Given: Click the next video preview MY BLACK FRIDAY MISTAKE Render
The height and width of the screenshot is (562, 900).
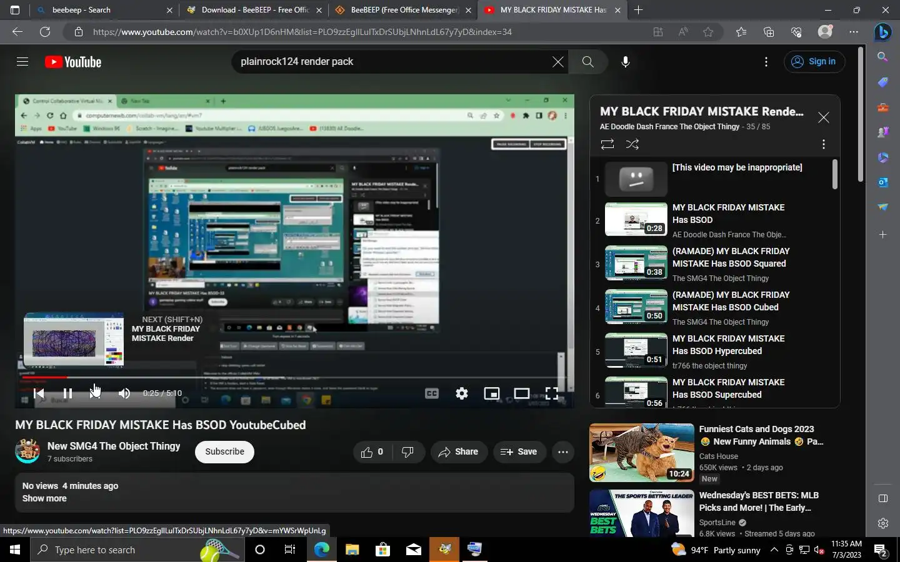Looking at the screenshot, I should [x=74, y=339].
